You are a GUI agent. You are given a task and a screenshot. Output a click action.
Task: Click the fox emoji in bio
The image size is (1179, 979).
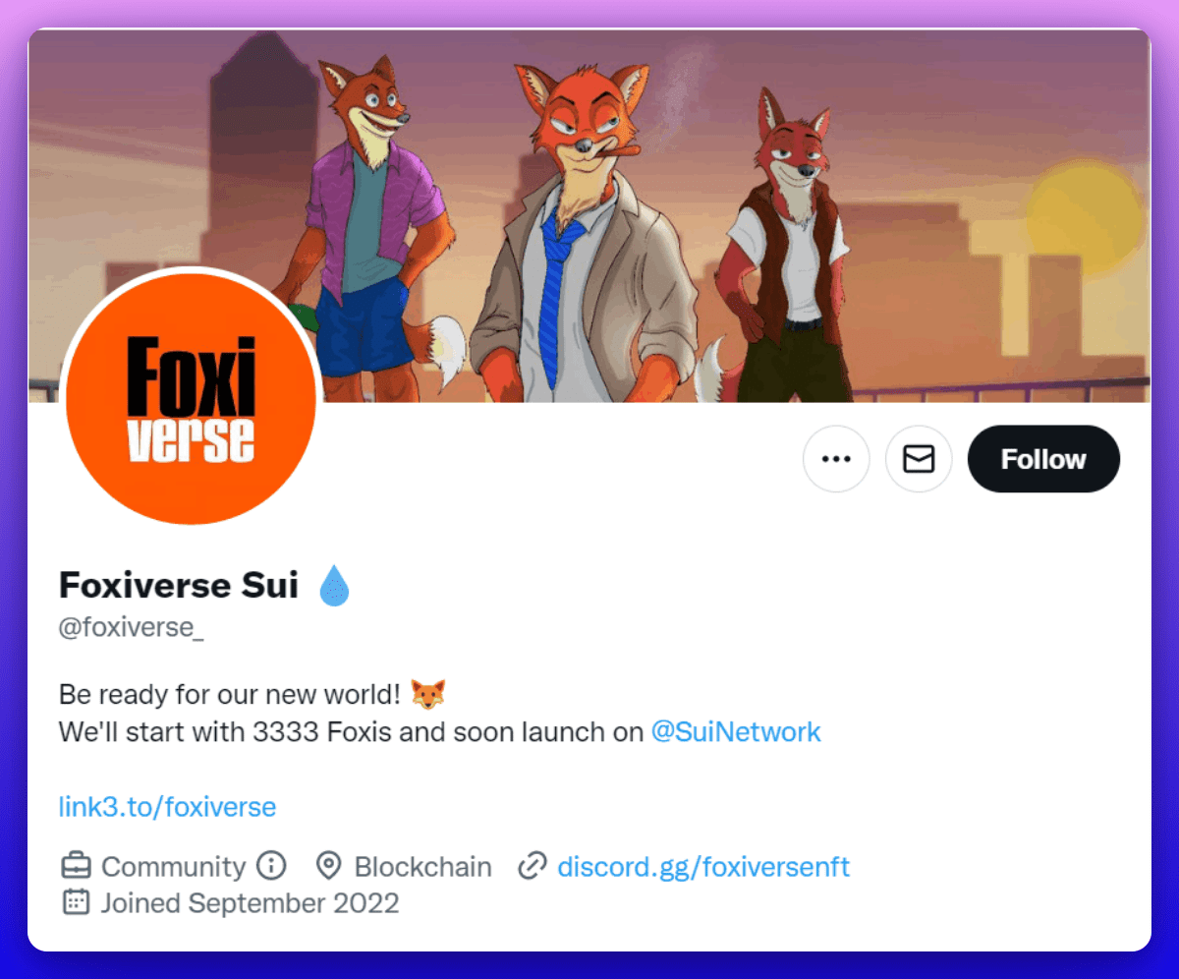(x=427, y=693)
